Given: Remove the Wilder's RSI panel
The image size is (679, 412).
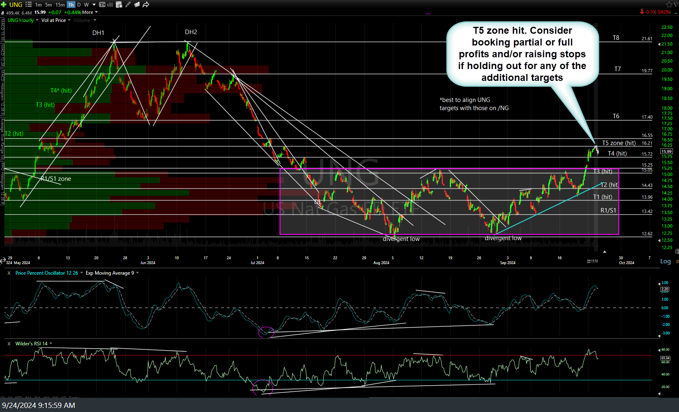Looking at the screenshot, I should 9,344.
